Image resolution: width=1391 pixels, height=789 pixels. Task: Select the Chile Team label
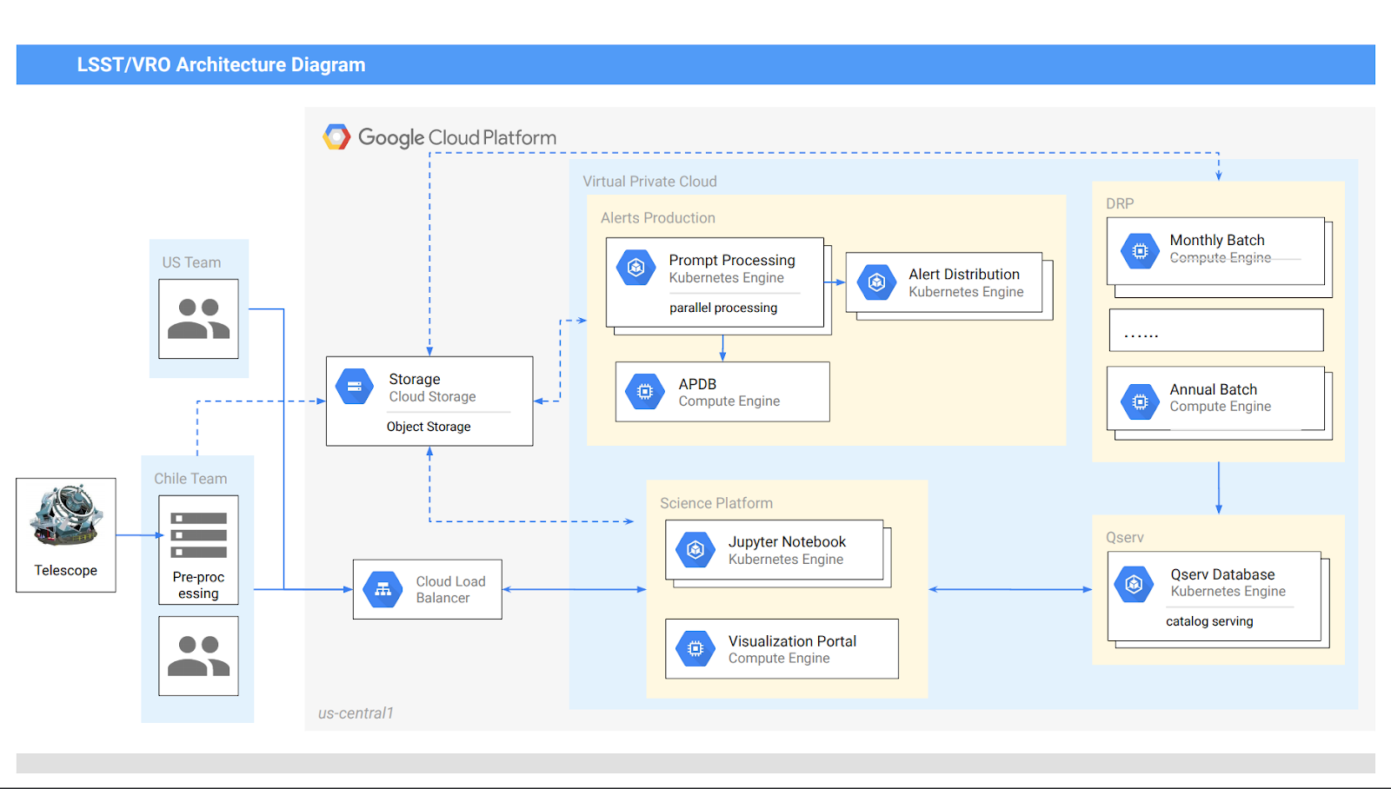pyautogui.click(x=190, y=479)
